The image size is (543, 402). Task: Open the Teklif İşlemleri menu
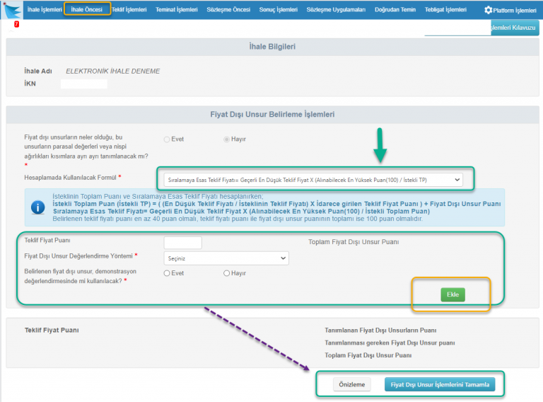(x=129, y=10)
